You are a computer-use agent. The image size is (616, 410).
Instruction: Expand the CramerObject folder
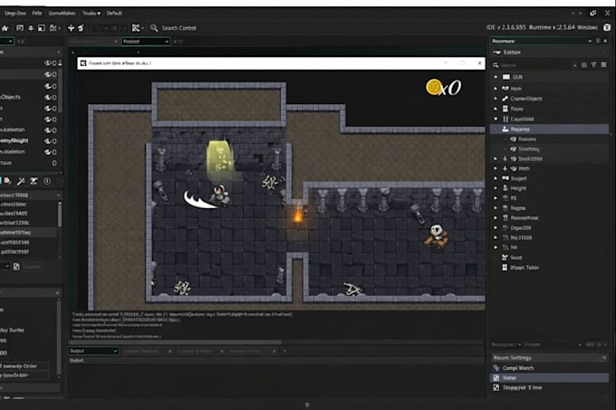click(x=496, y=99)
